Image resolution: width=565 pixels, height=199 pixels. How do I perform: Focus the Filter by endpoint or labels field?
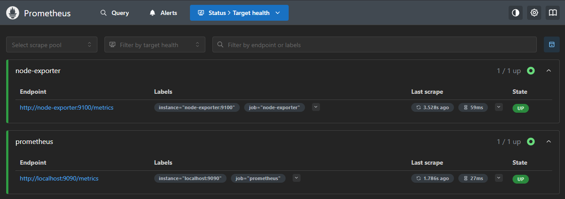[x=375, y=44]
